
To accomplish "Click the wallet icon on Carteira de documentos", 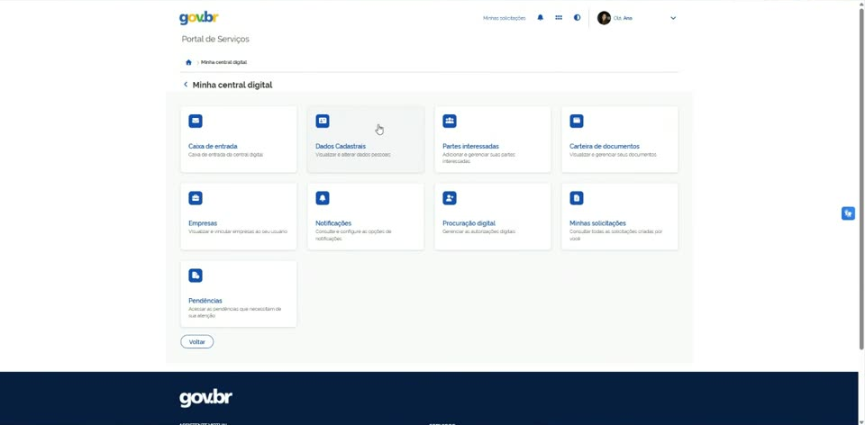I will [x=577, y=122].
